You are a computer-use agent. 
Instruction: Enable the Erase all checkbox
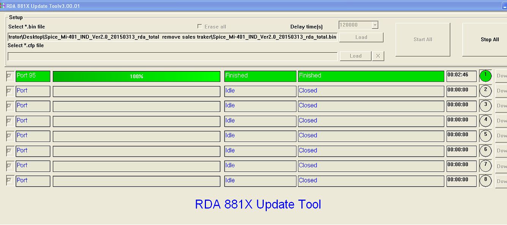click(x=200, y=26)
